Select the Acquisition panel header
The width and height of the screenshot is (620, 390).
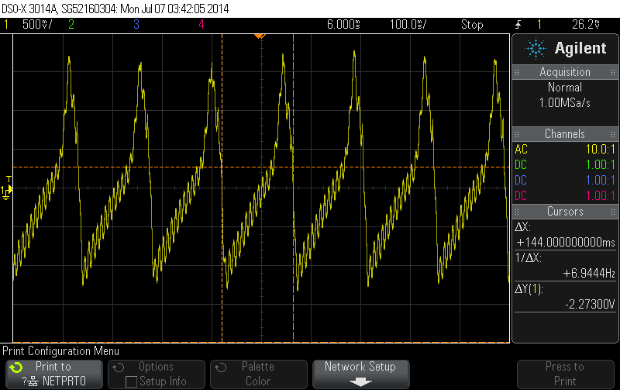[566, 72]
